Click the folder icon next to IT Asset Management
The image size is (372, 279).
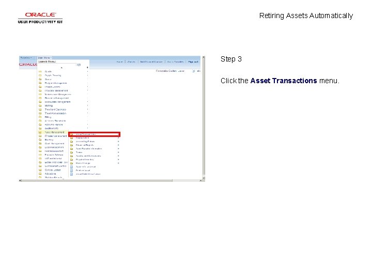tap(40, 136)
